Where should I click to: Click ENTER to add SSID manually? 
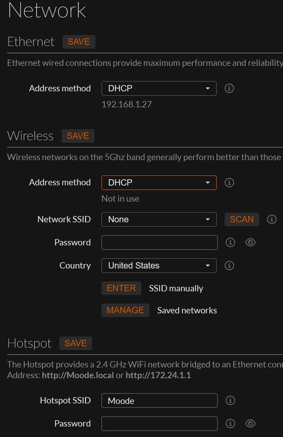[x=121, y=288]
